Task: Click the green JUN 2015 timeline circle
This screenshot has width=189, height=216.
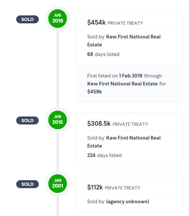Action: pyautogui.click(x=58, y=120)
